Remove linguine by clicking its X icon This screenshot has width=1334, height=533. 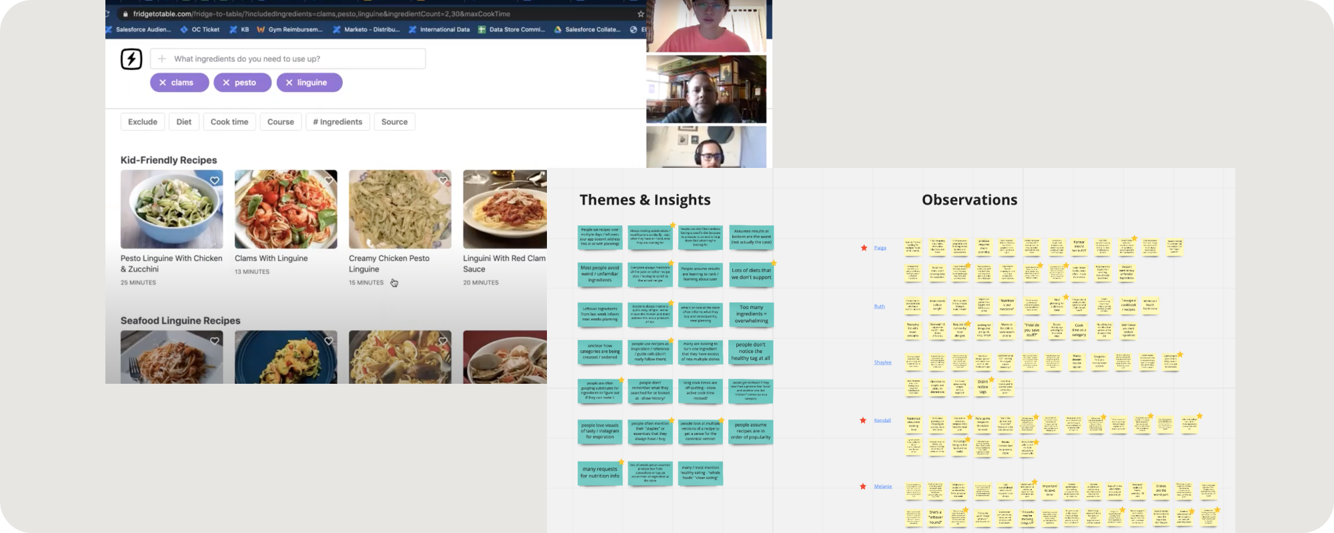click(x=289, y=83)
